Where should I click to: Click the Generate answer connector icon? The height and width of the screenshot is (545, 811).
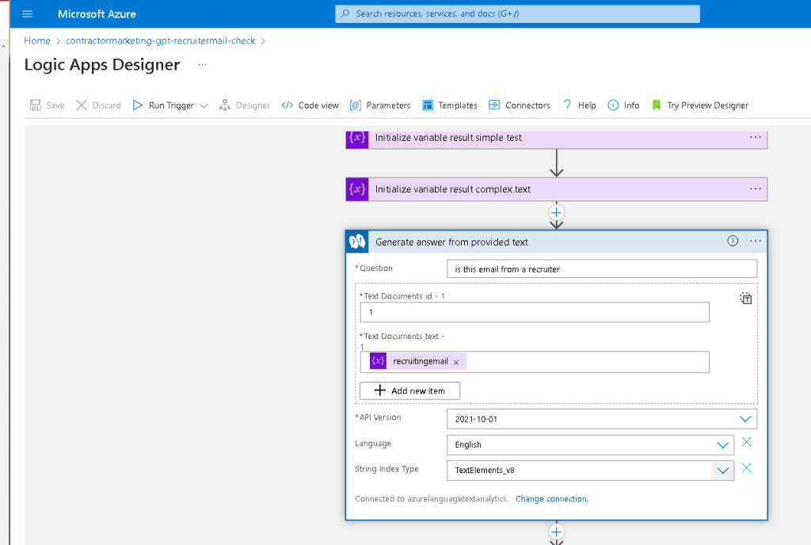pos(357,242)
